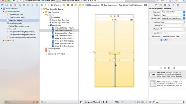Open the Report navigator icon
The width and height of the screenshot is (186, 104).
pos(37,5)
